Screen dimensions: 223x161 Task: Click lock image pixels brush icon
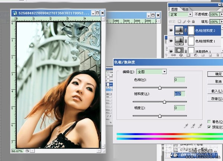tap(184, 22)
